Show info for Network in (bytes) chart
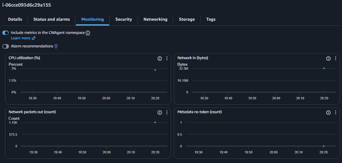The height and width of the screenshot is (163, 342). tap(328, 59)
